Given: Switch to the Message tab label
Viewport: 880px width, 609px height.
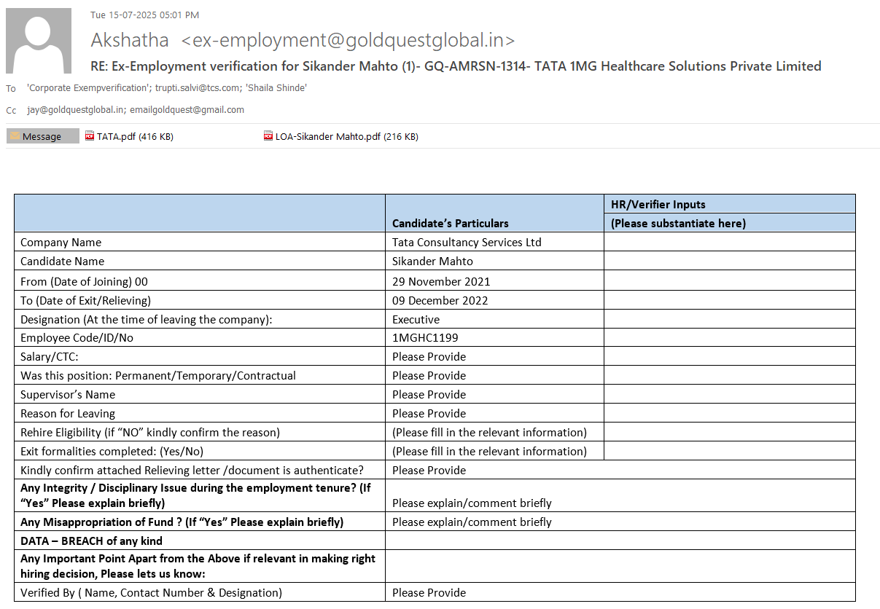Looking at the screenshot, I should click(x=42, y=136).
